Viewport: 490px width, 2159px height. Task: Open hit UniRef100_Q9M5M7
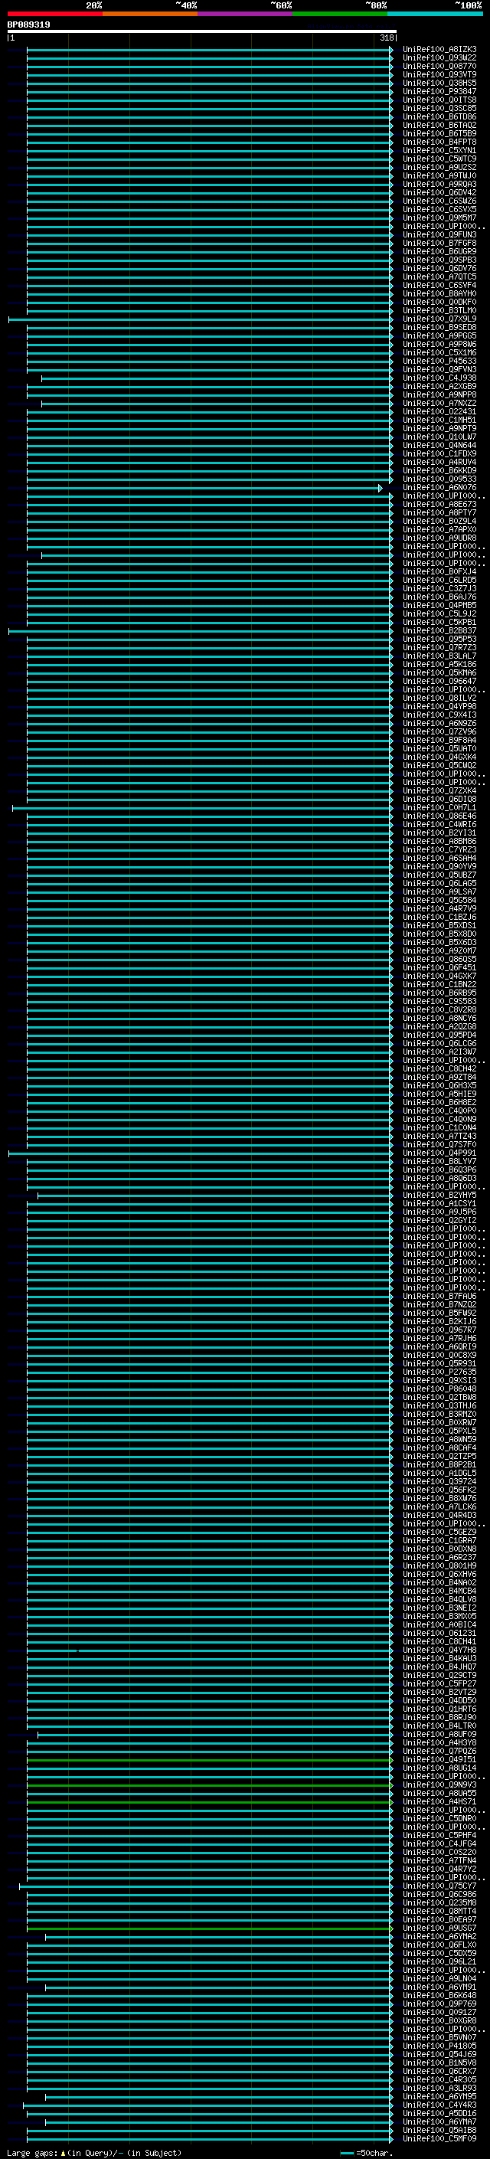(439, 218)
